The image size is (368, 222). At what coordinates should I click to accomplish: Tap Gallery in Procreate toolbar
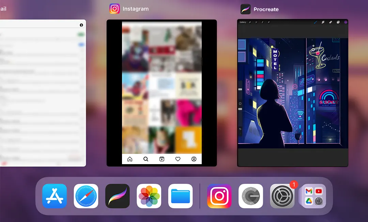tap(243, 22)
